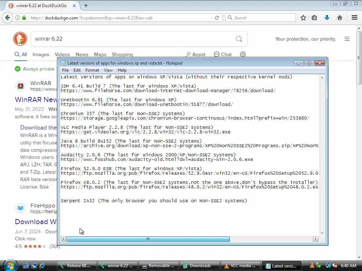Open DuckDuckGo search settings gear
The height and width of the screenshot is (271, 362).
(x=243, y=54)
